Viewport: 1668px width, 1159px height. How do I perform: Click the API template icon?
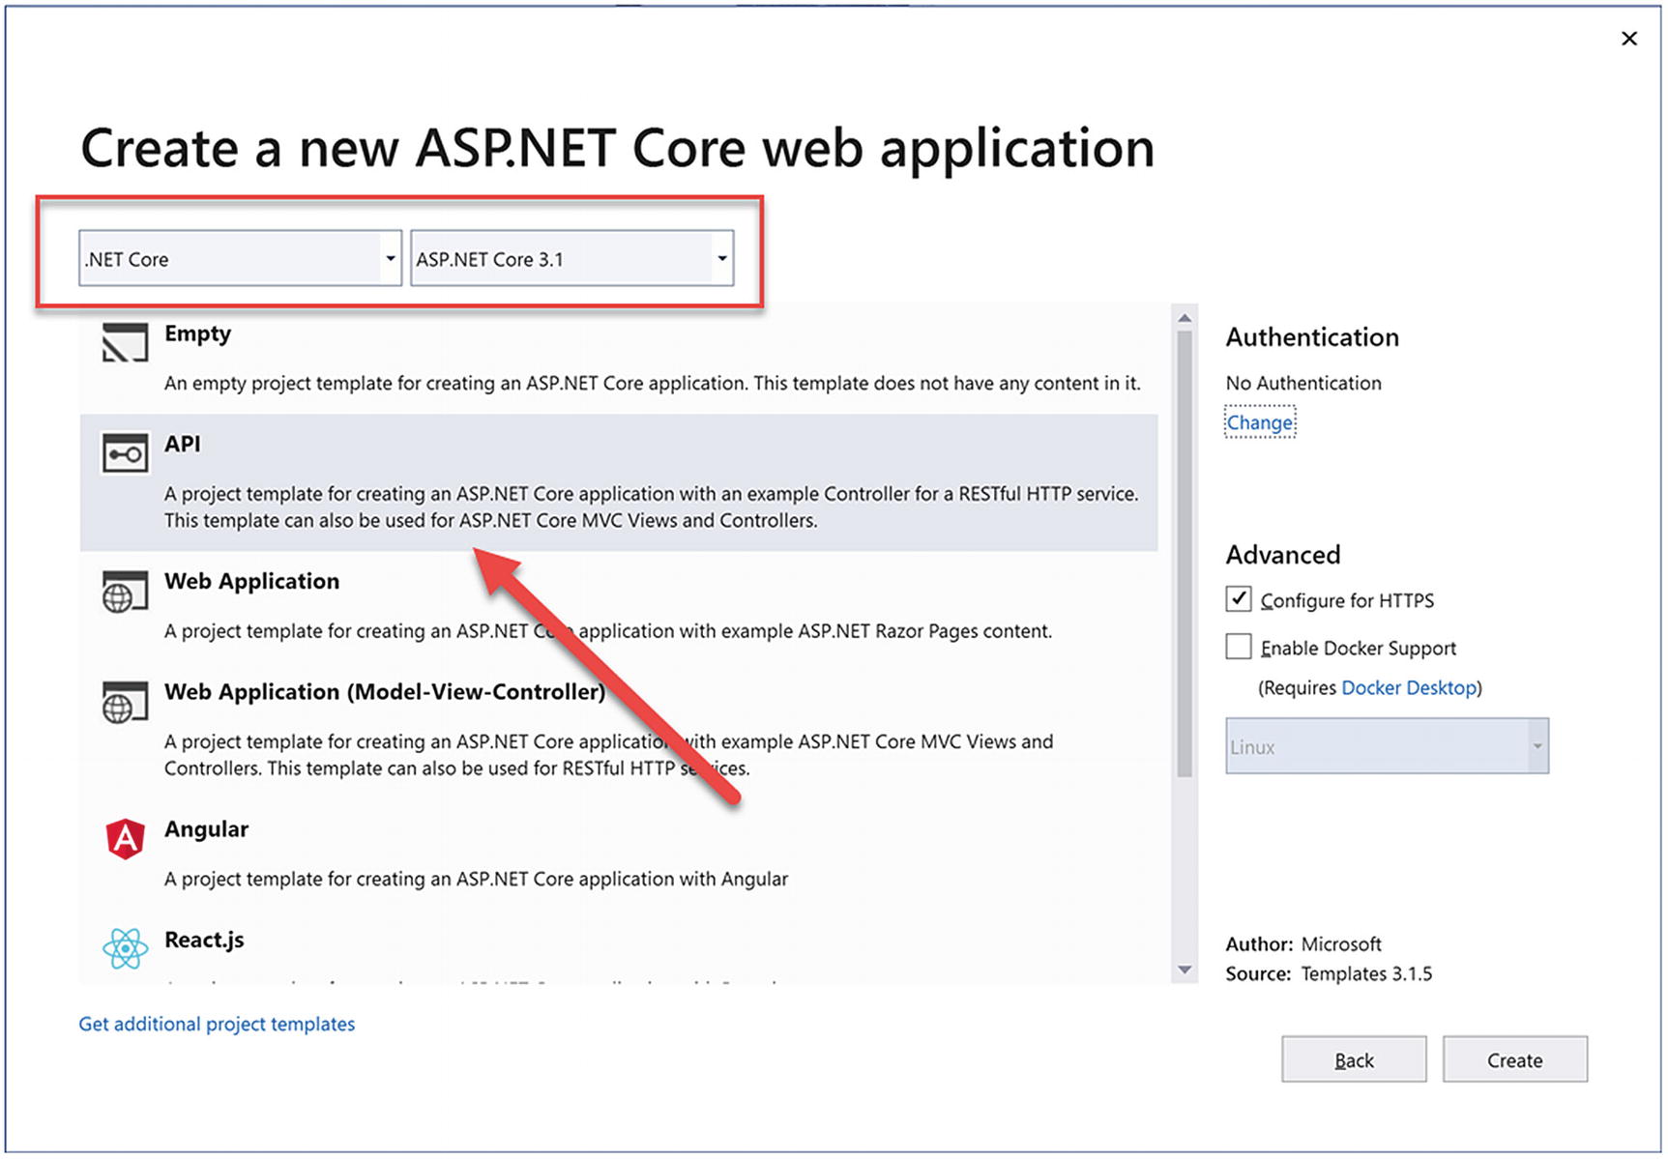pos(126,452)
